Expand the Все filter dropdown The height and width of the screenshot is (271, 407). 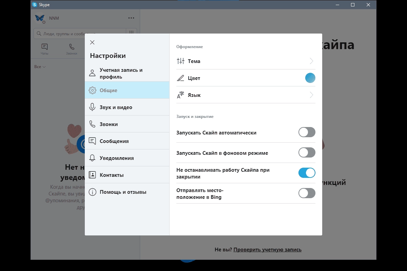pos(40,67)
